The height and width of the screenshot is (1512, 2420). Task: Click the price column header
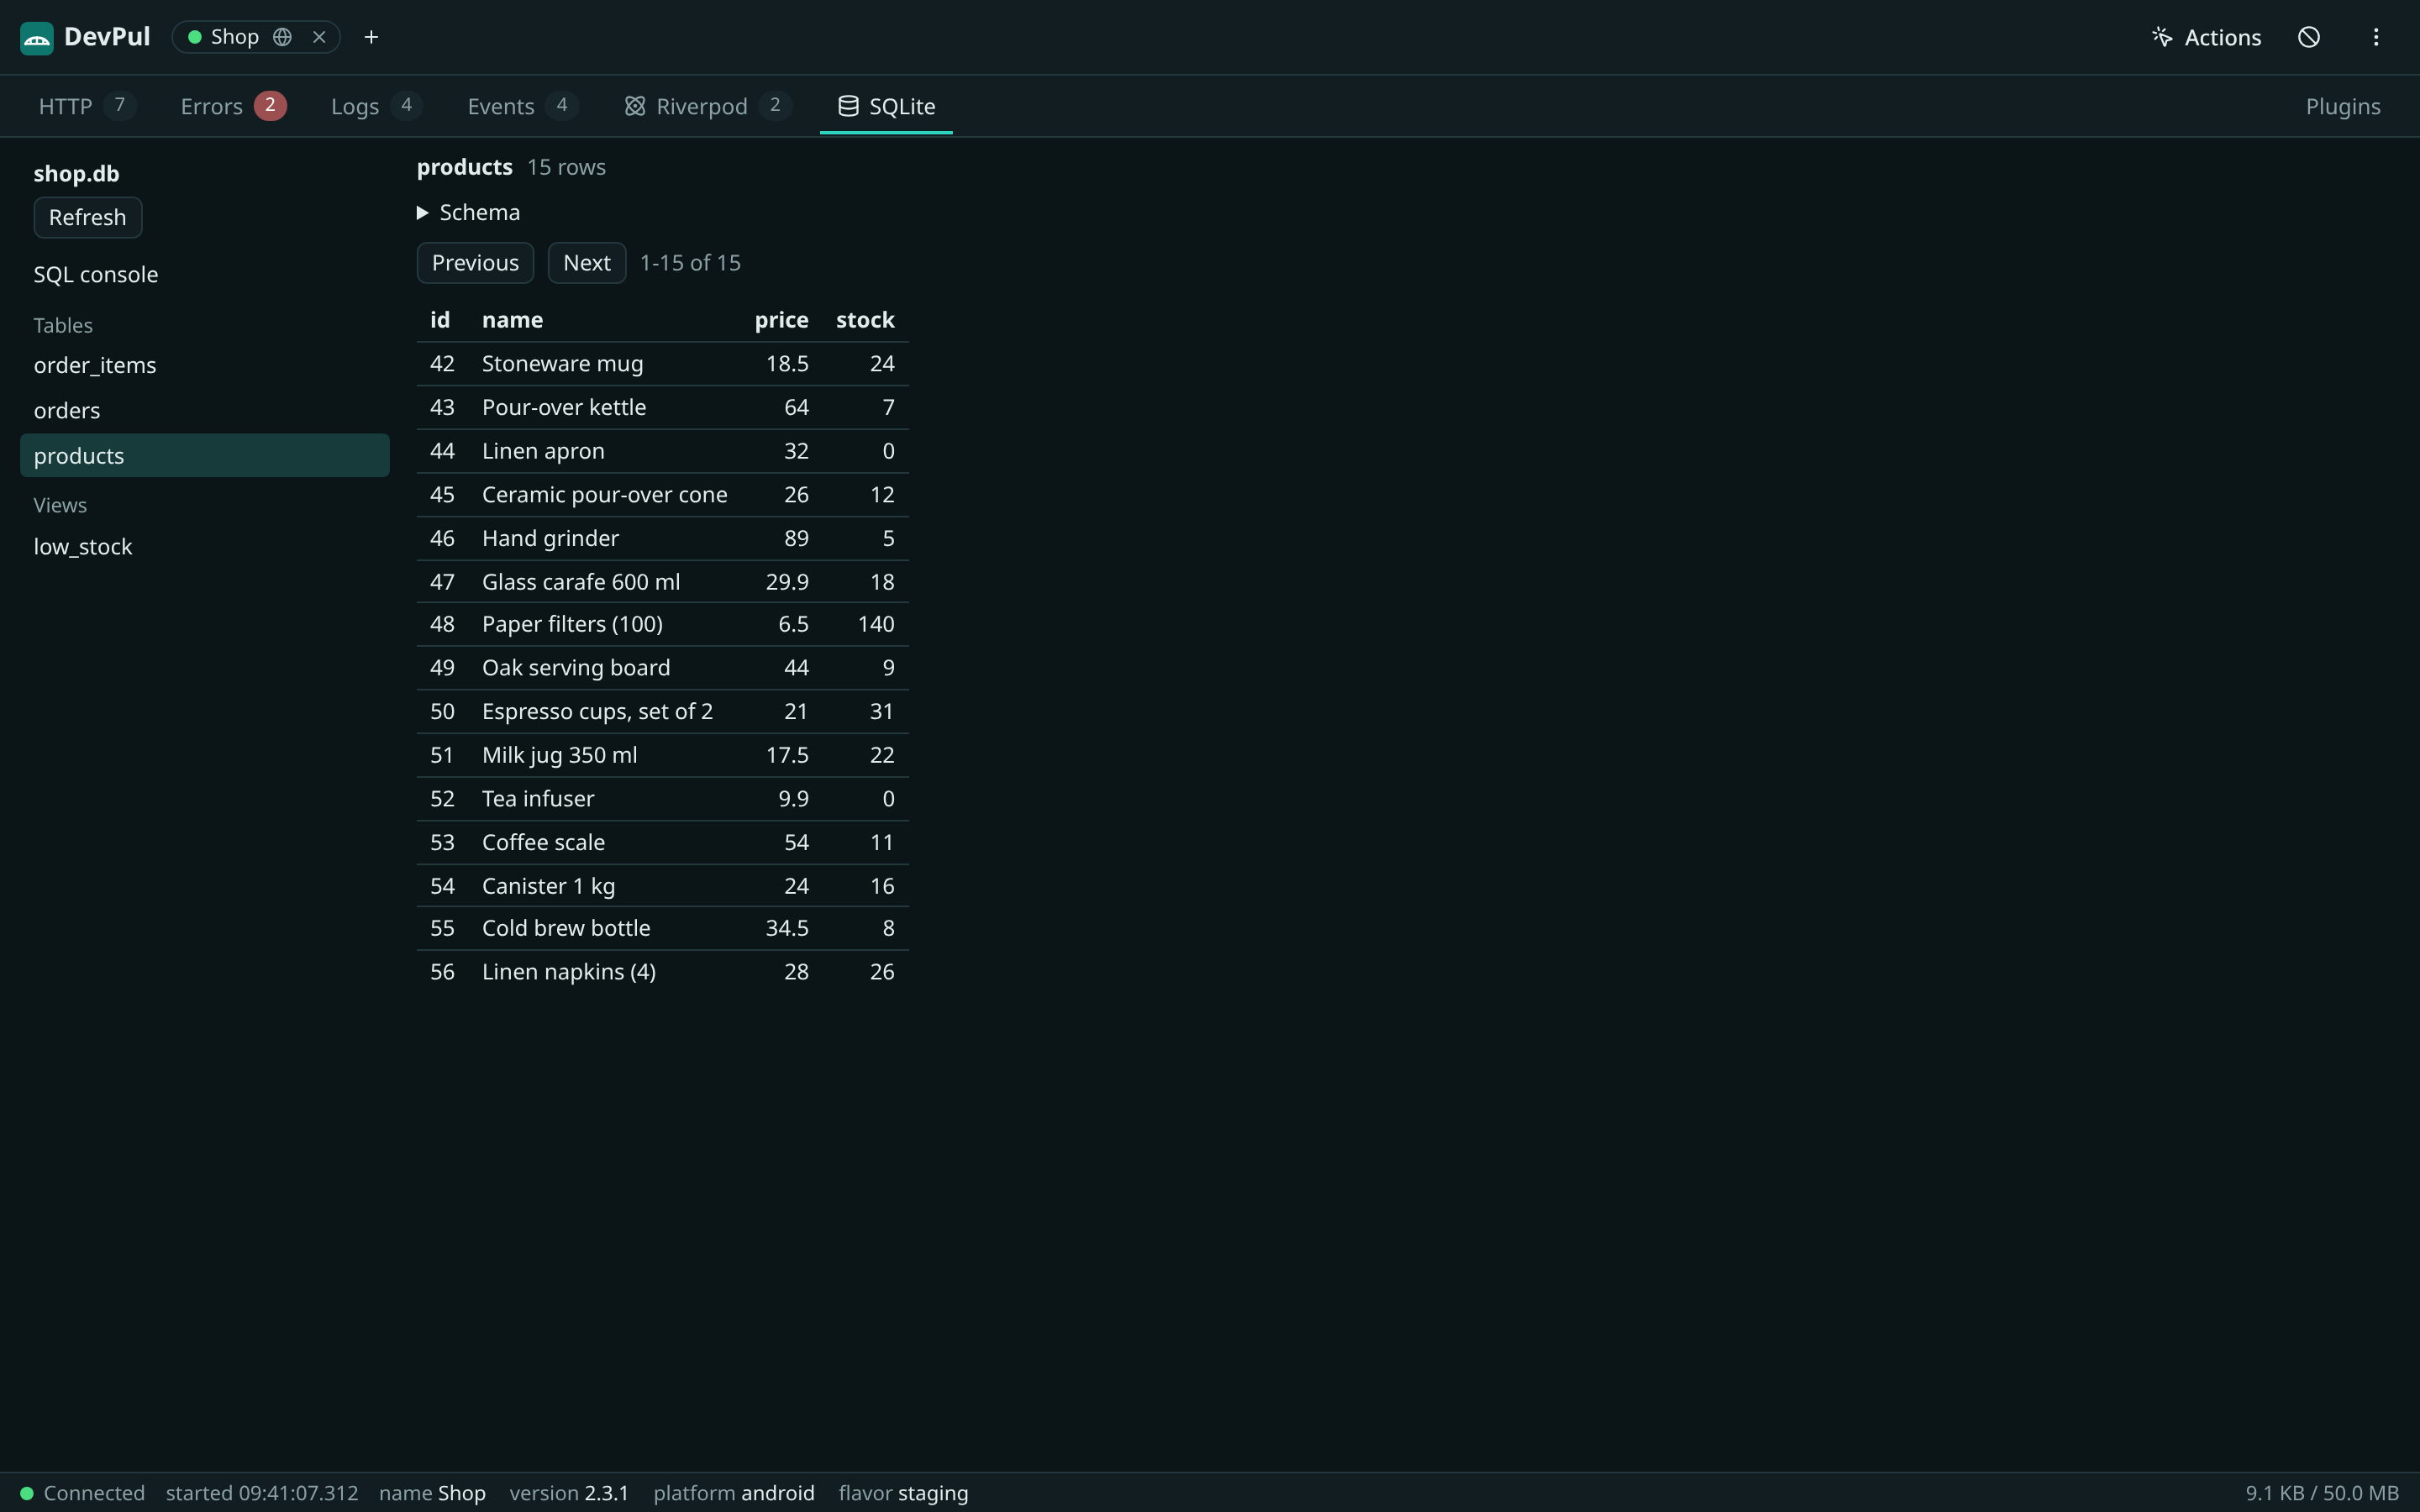click(x=781, y=320)
